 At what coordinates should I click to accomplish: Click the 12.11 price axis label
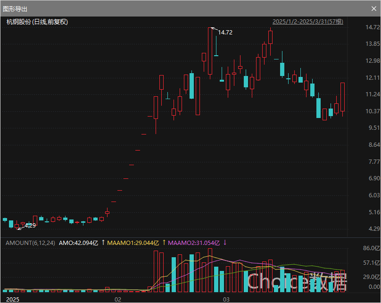point(373,77)
